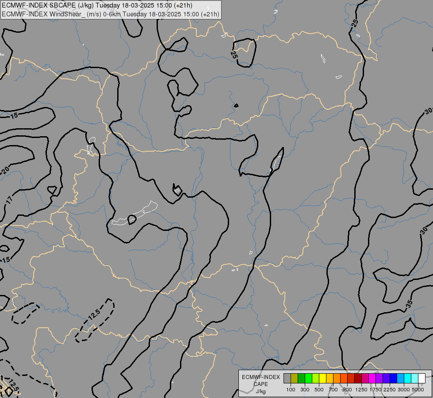Click the '900' legend value label
This screenshot has width=433, height=398.
[347, 390]
